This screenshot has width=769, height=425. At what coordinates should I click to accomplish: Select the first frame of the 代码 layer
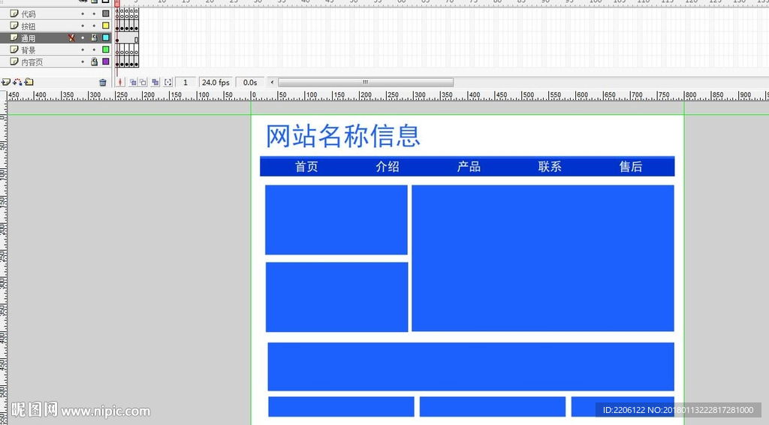coord(117,14)
